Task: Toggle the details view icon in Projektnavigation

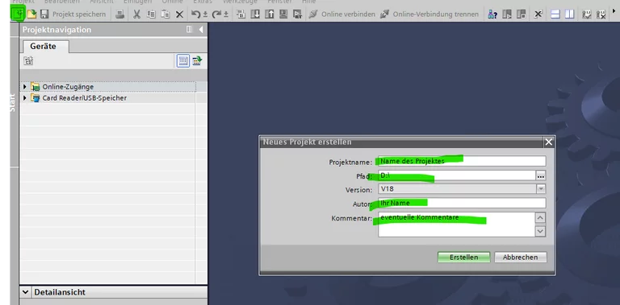Action: pos(183,60)
